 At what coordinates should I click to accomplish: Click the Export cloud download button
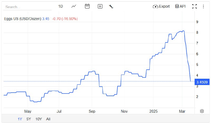161,6
